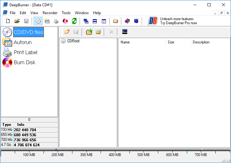This screenshot has width=231, height=163.
Task: Open the Burn Disk section
Action: (25, 62)
